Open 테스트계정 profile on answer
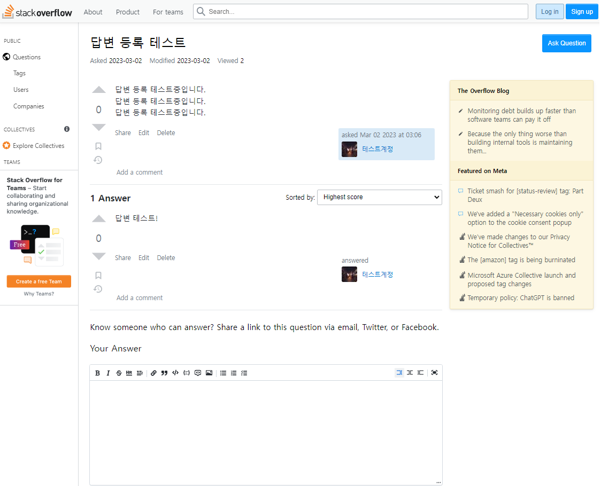 pos(377,275)
